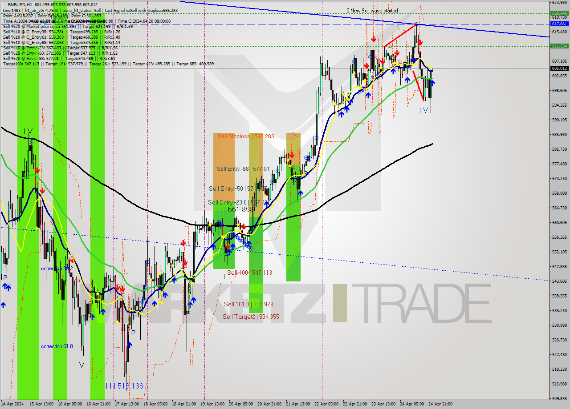Select the 'Sell Stoploss | 586.283' chart label

(246, 136)
